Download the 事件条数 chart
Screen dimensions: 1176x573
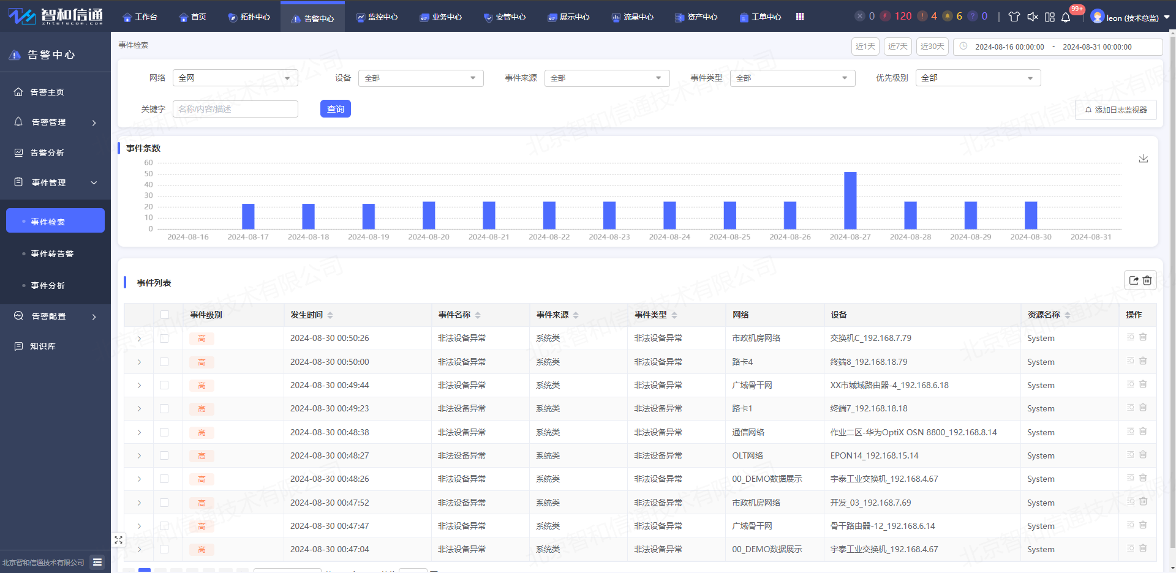1143,159
